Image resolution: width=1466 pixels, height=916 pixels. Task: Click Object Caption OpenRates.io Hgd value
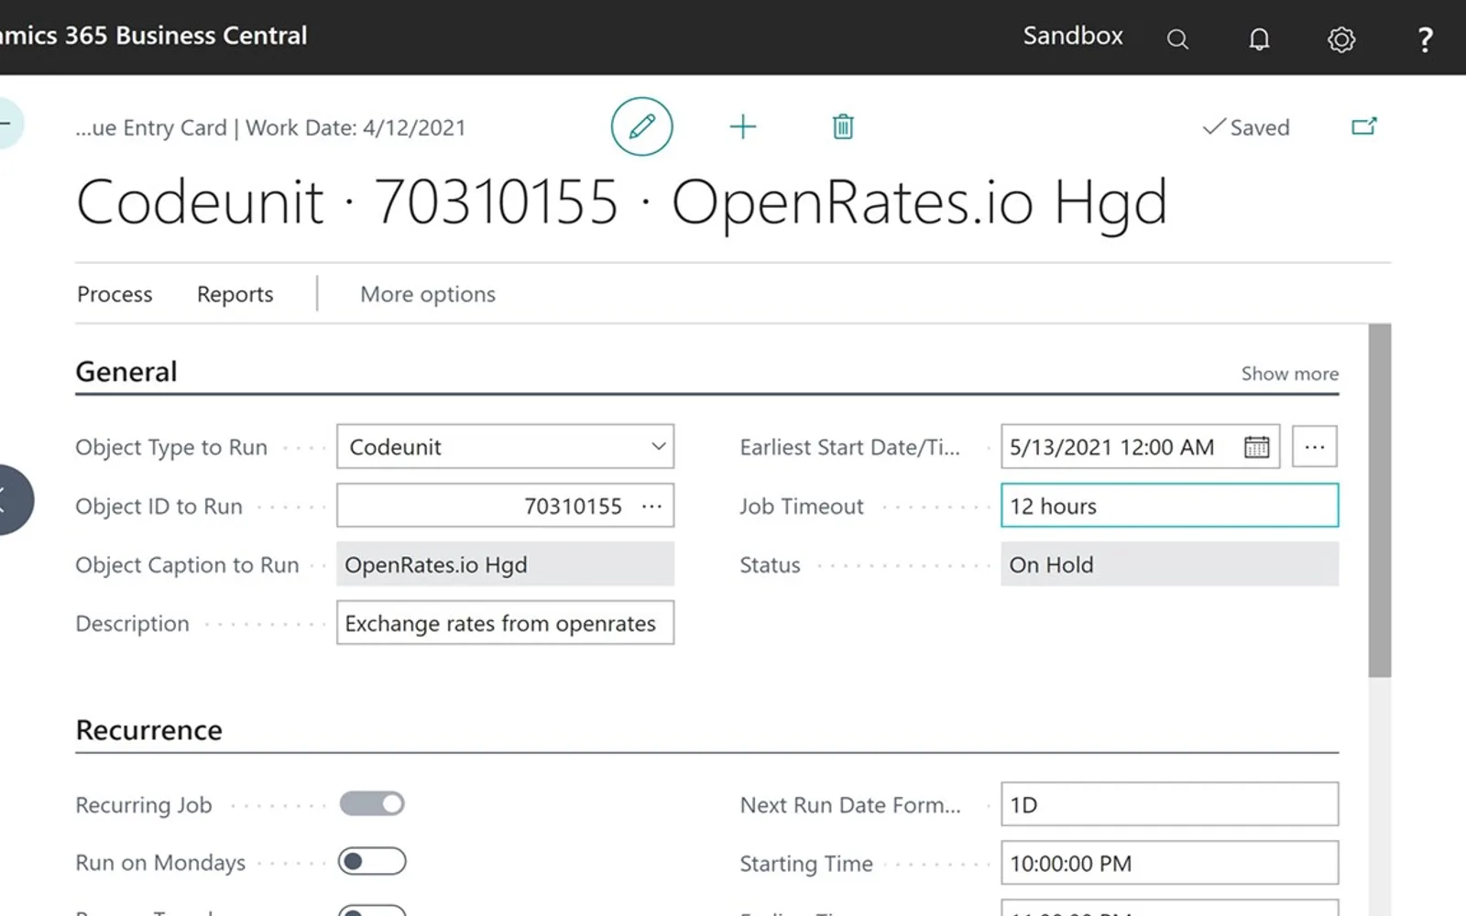(x=505, y=564)
